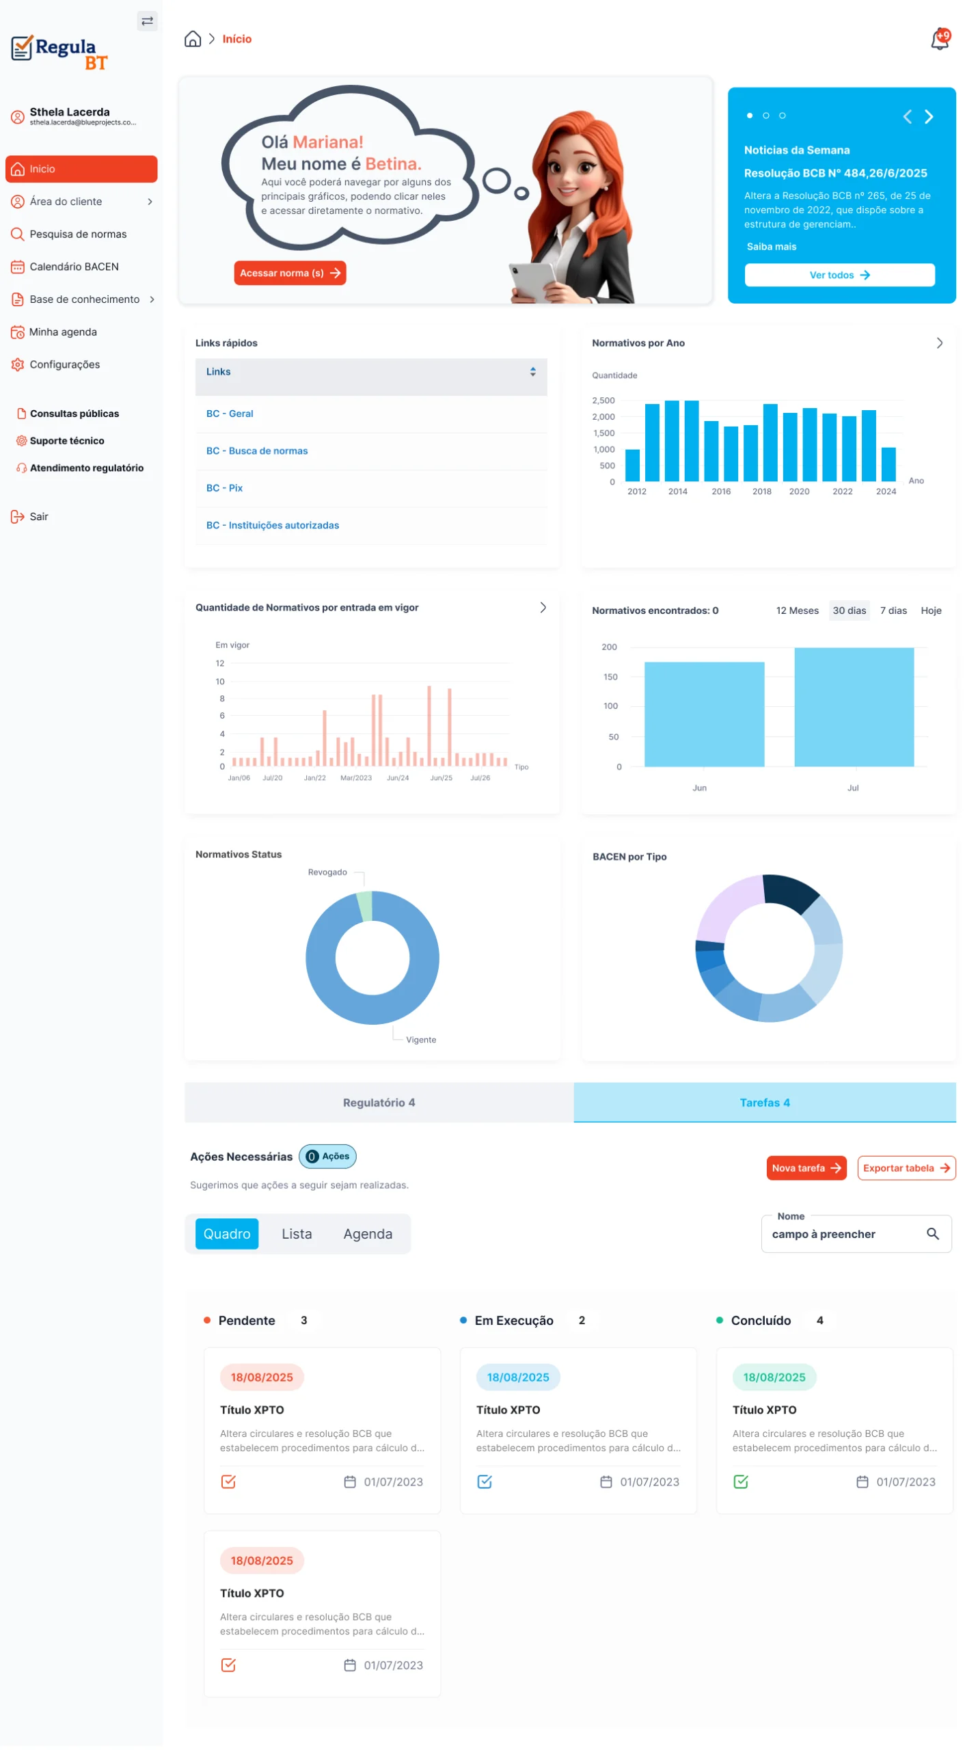This screenshot has width=978, height=1750.
Task: Click the Sair logout icon
Action: [18, 516]
